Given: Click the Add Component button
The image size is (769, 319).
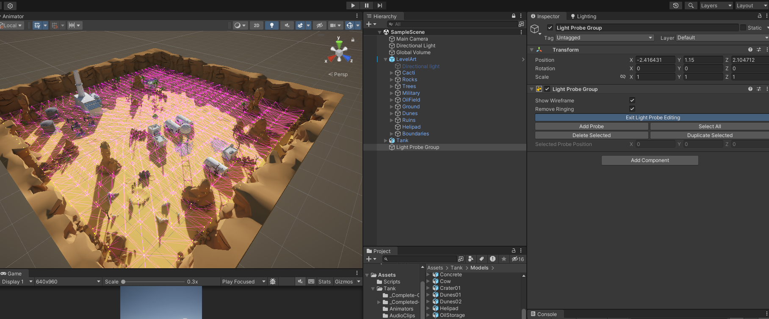Looking at the screenshot, I should tap(650, 160).
